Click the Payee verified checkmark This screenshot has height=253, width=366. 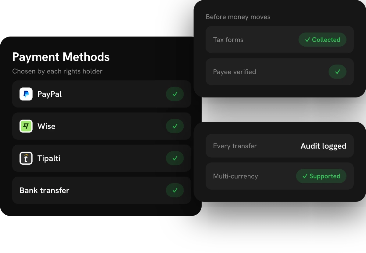(337, 72)
